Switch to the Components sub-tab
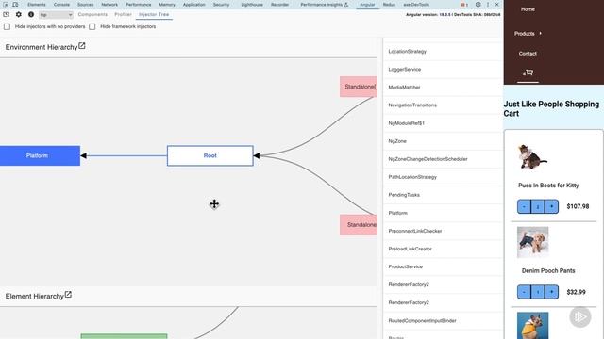Screen dimensions: 604x339 pyautogui.click(x=92, y=15)
